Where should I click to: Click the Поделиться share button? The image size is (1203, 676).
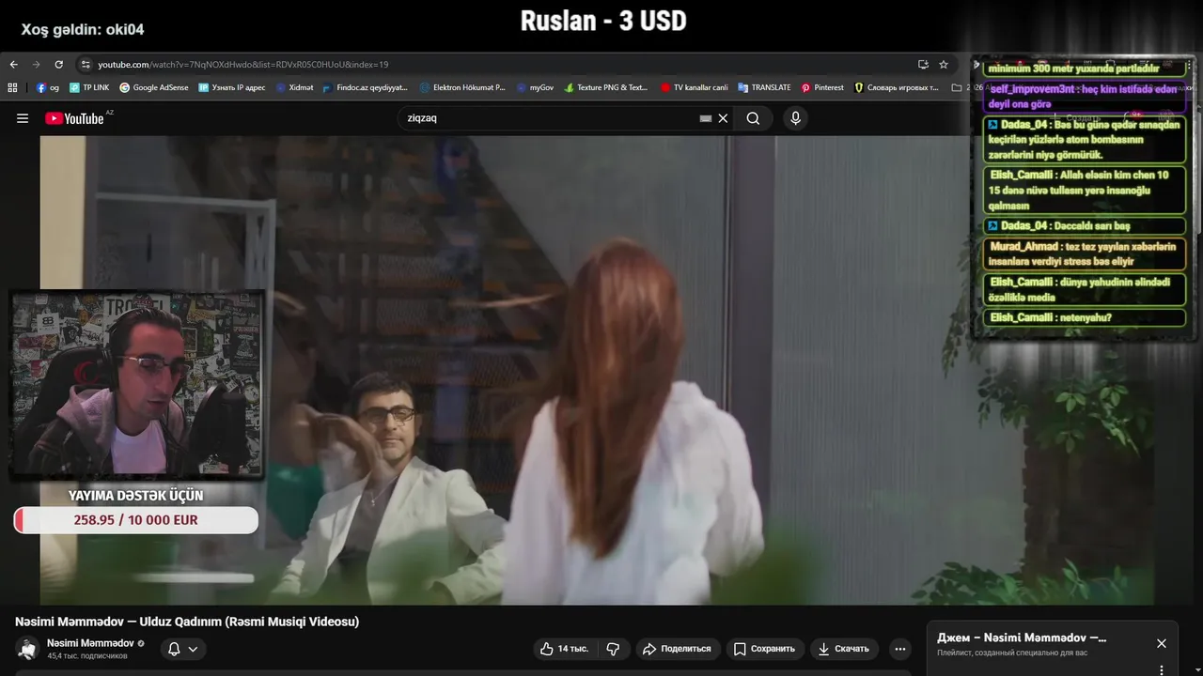[678, 649]
